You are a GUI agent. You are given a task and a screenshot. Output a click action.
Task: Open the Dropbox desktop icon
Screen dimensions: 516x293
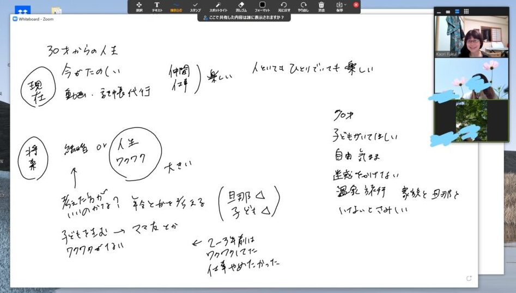(23, 11)
